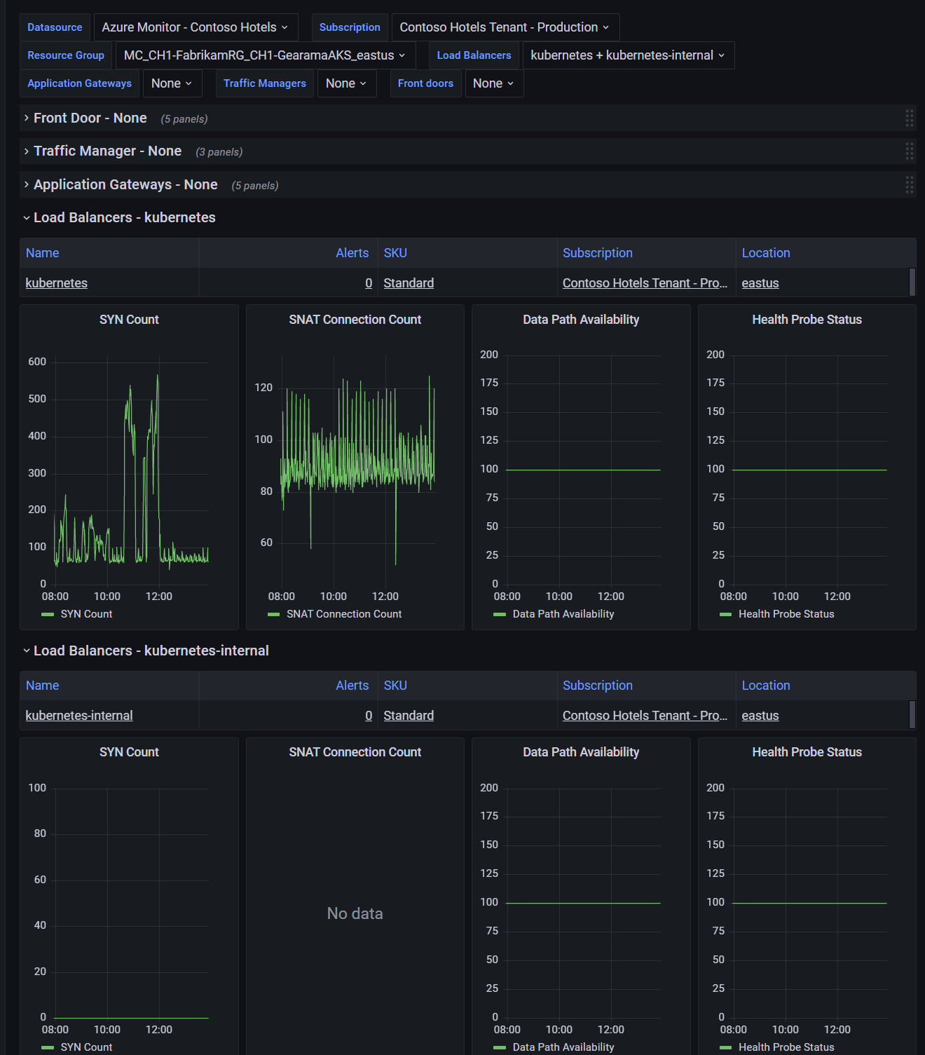
Task: Open the Traffic Managers None dropdown
Action: (346, 83)
